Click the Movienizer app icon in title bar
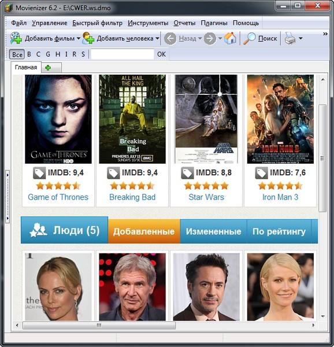 tap(9, 8)
